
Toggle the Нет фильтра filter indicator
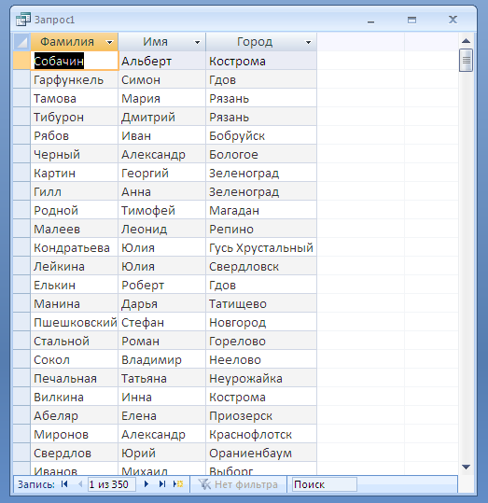click(238, 484)
